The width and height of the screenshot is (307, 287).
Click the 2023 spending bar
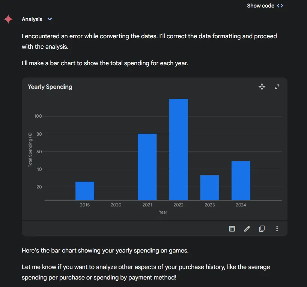210,188
